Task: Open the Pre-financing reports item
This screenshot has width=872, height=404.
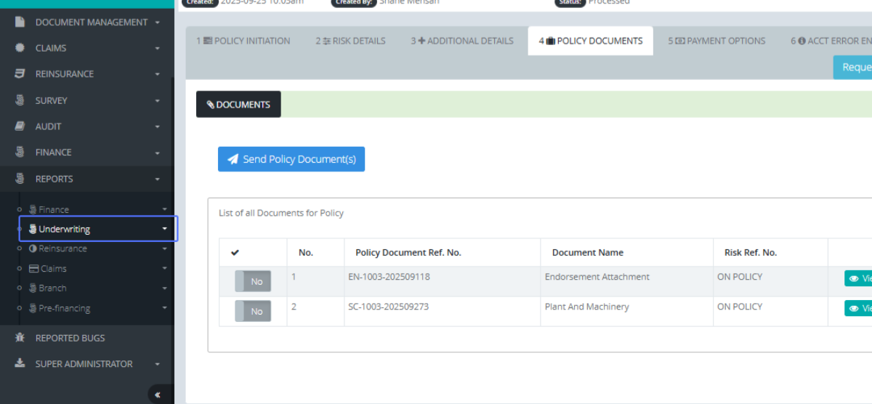Action: [x=64, y=308]
